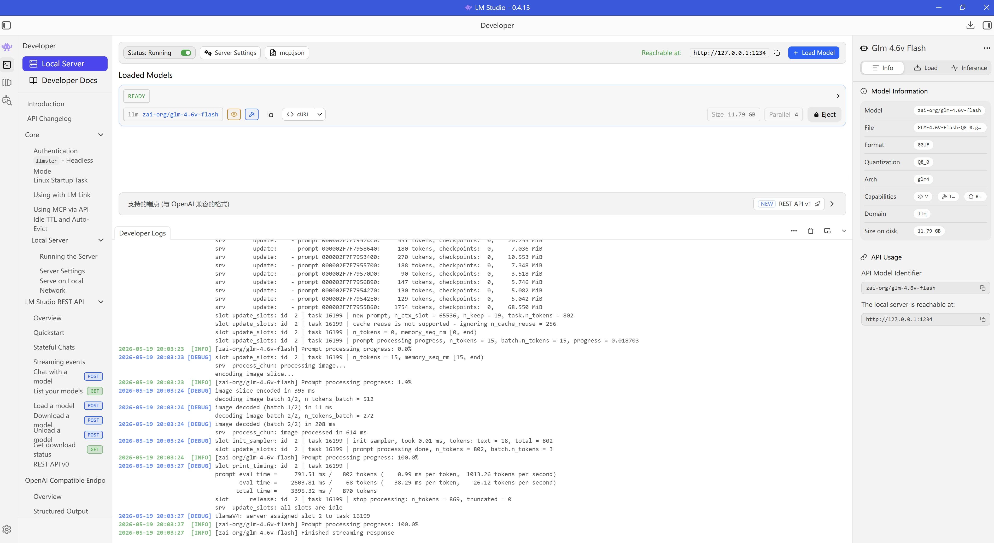994x543 pixels.
Task: Click the Load Model button
Action: tap(814, 53)
